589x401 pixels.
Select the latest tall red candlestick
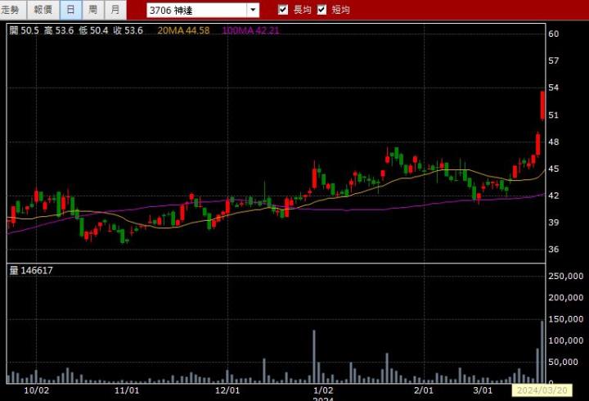click(x=542, y=105)
